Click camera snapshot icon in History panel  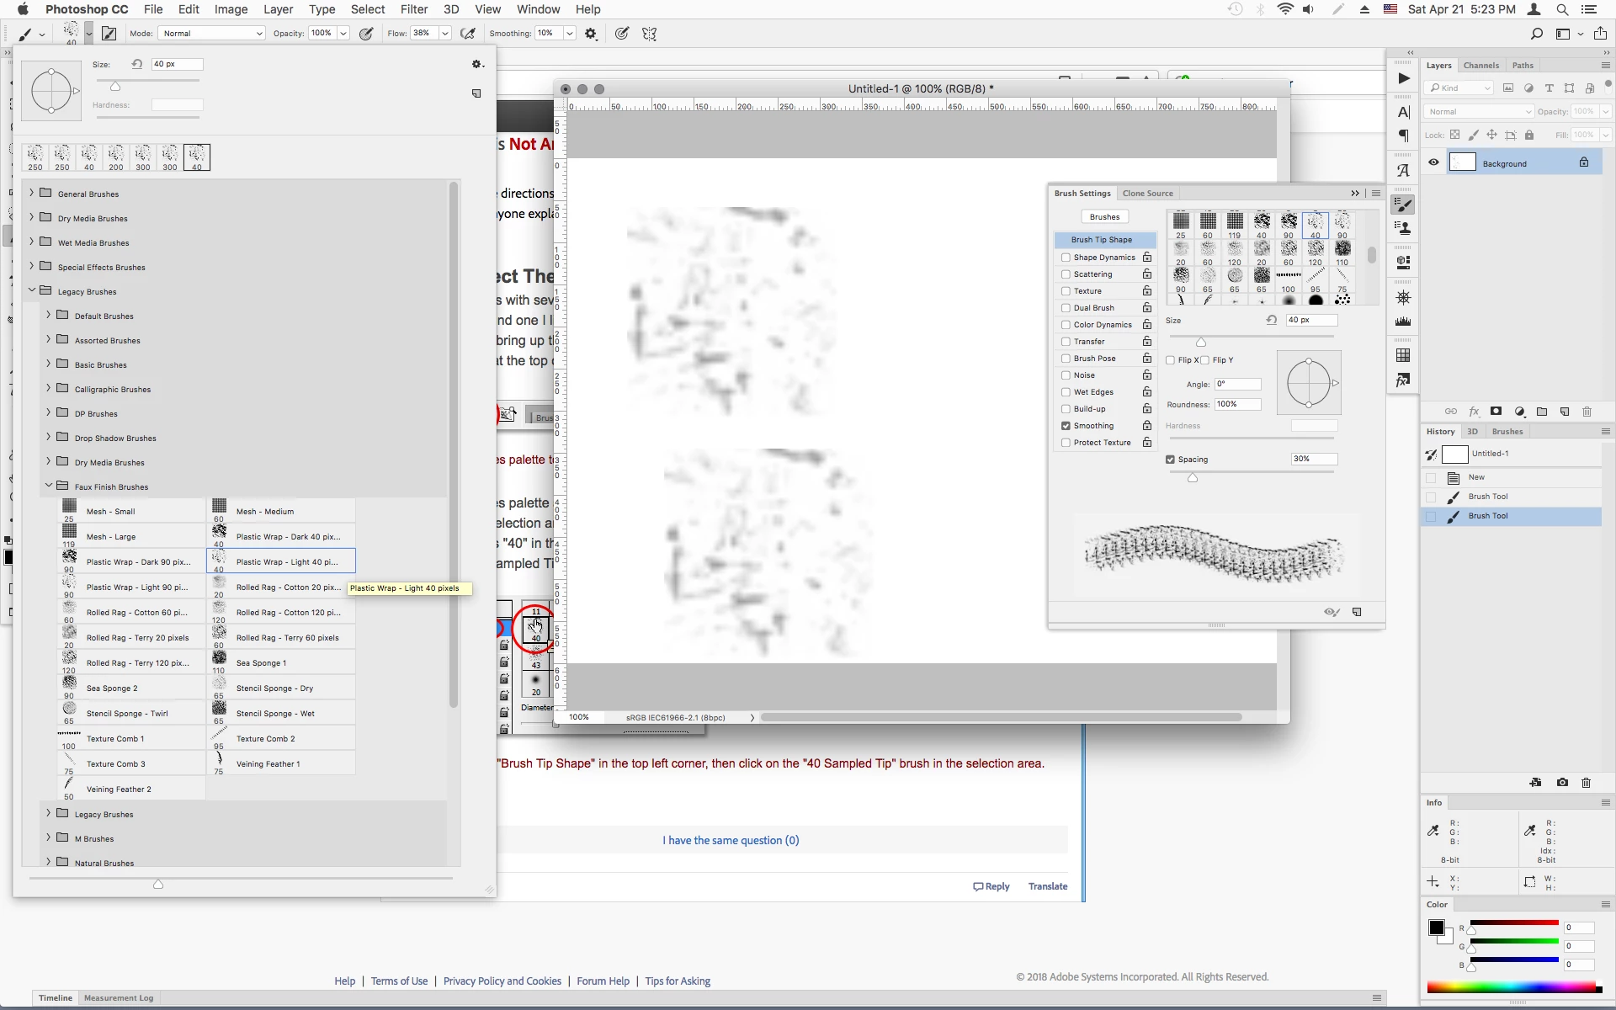click(x=1562, y=783)
